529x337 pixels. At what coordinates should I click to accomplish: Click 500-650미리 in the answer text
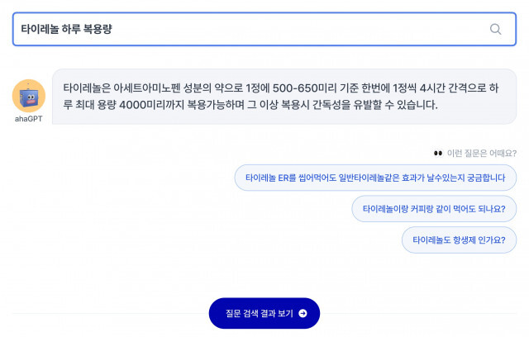[x=305, y=88]
